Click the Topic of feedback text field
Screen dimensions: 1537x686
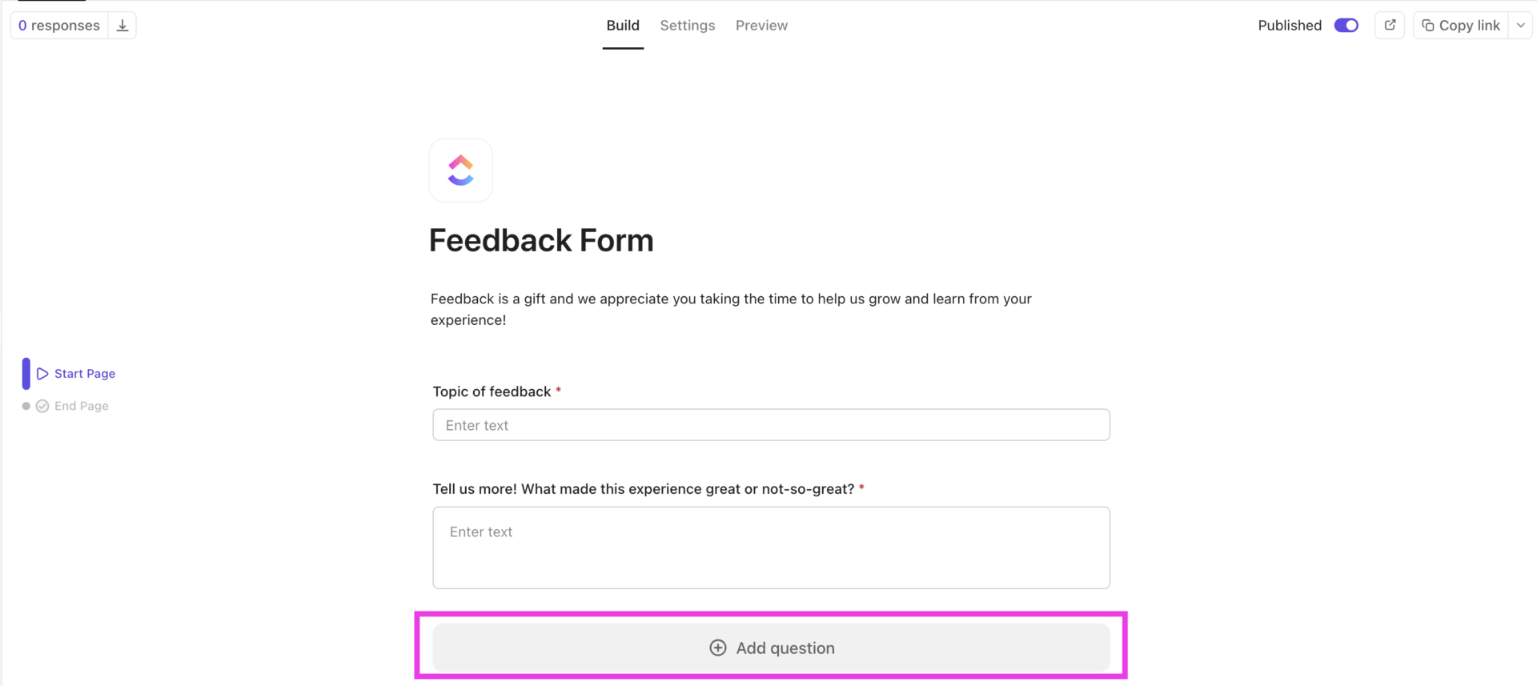[771, 424]
